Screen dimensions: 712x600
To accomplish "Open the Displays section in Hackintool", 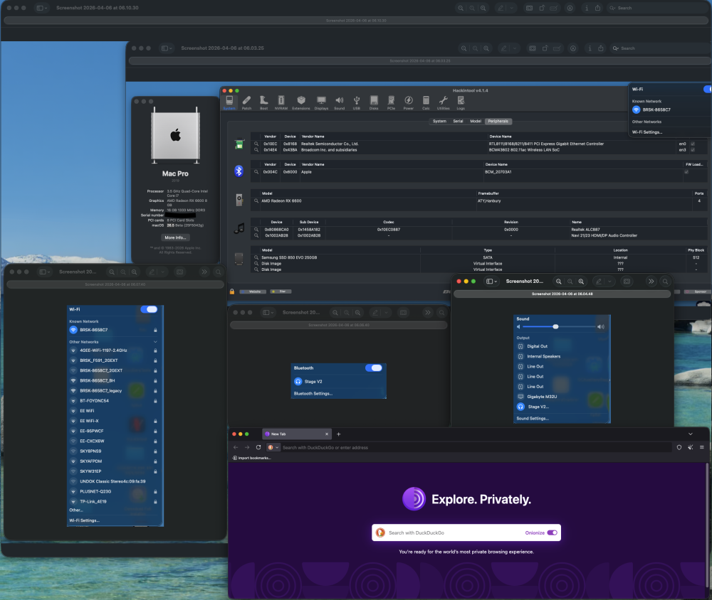I will point(321,102).
